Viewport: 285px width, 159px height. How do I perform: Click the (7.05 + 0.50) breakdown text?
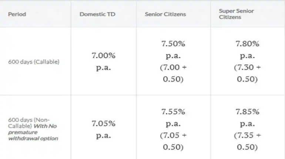173,141
